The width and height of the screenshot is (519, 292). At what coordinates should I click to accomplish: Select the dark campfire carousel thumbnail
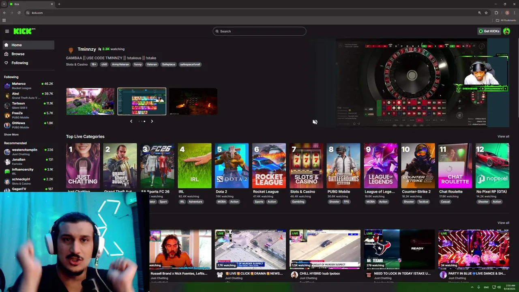pos(193,101)
